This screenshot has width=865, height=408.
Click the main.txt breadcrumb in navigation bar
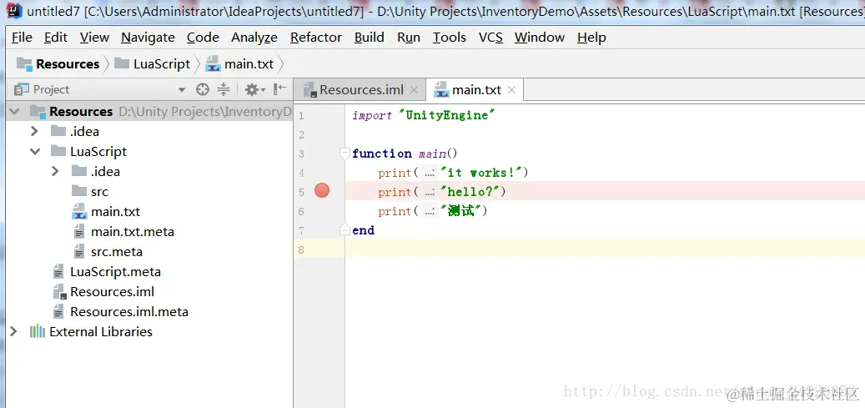239,64
